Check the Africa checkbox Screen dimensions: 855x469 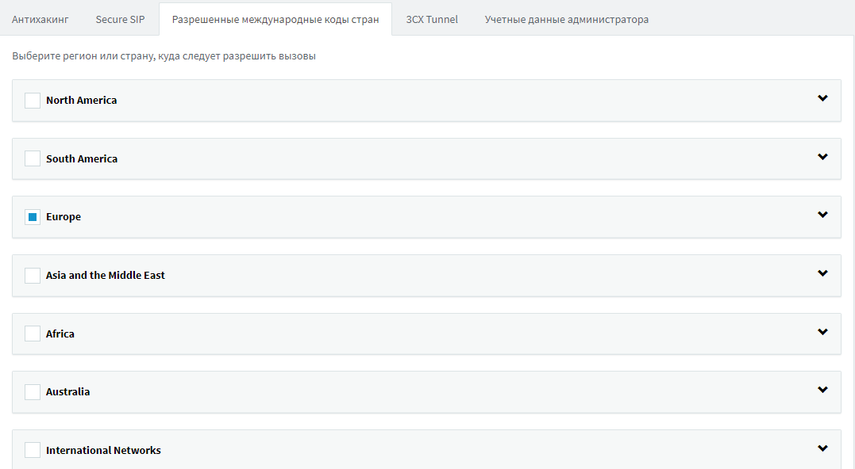[32, 333]
